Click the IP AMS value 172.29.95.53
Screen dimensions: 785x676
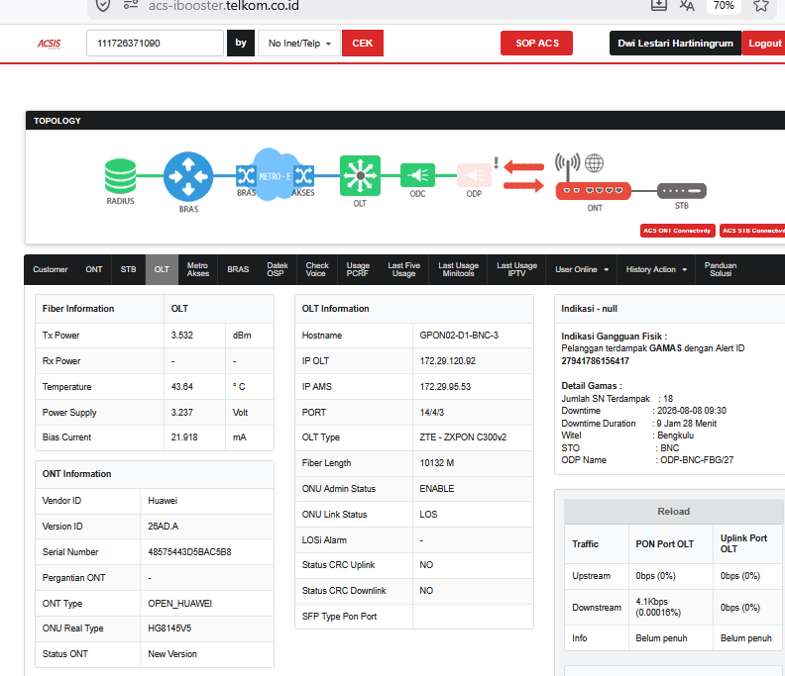pos(445,387)
